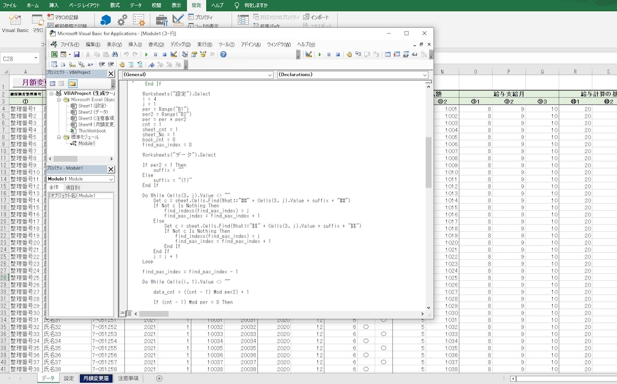Click the Break pause icon in the standard toolbar
Image resolution: width=617 pixels, height=384 pixels.
point(155,54)
